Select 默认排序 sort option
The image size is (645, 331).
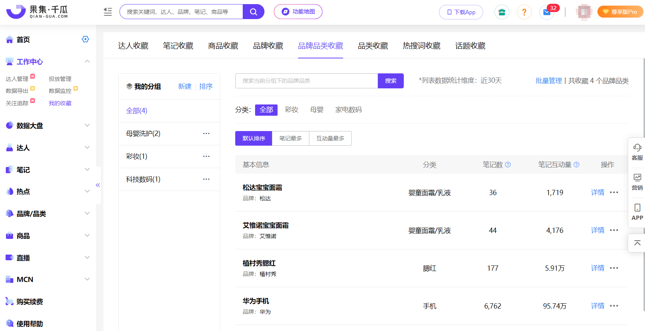click(254, 139)
